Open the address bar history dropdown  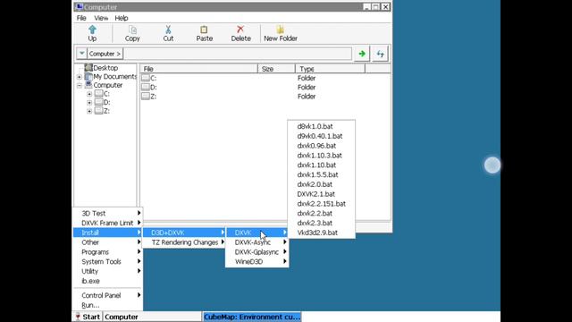pos(81,54)
